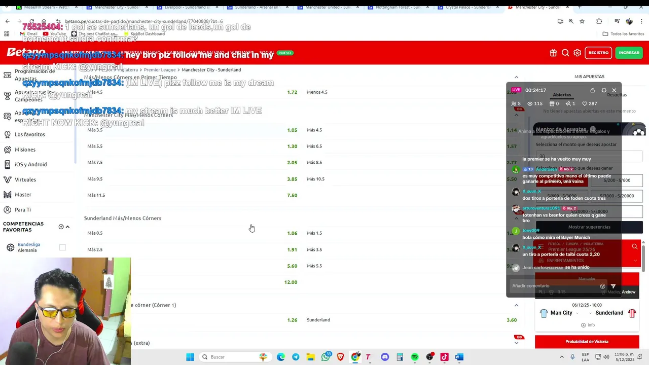The height and width of the screenshot is (365, 649).
Task: Click the REGISTRO button
Action: 598,53
